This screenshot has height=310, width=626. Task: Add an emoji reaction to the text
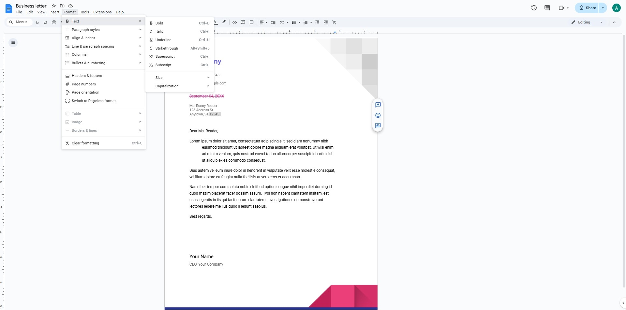378,115
